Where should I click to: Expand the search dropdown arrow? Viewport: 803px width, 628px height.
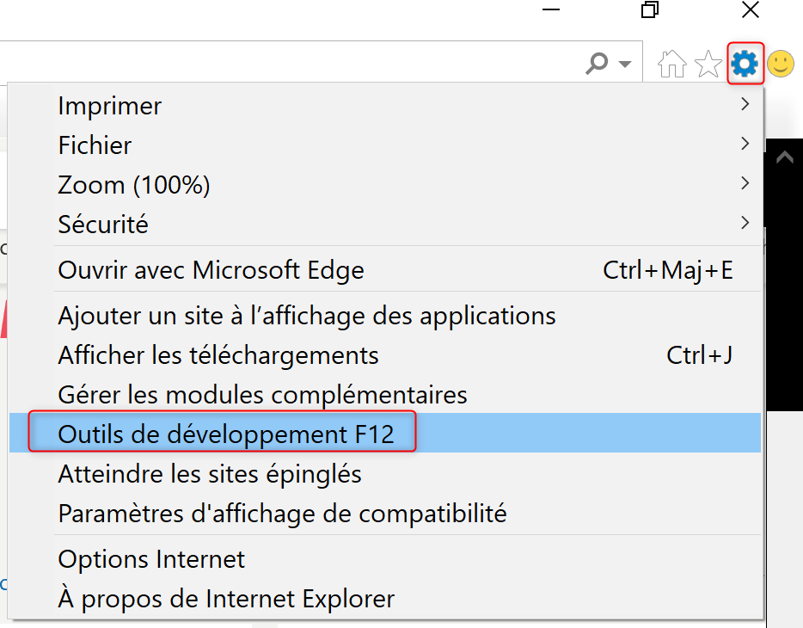point(625,65)
